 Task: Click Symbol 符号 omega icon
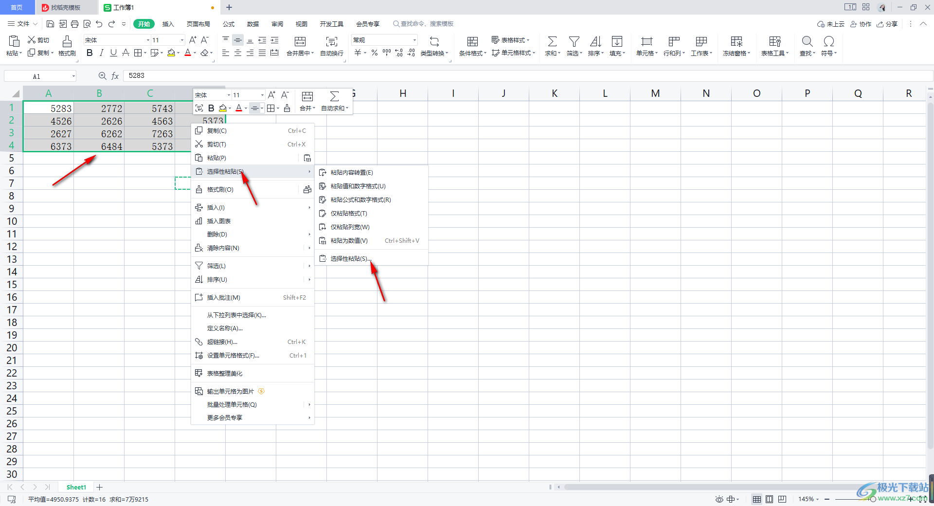click(829, 41)
